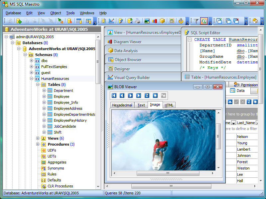Switch to the Hexadecimal tab
Screen dimensions: 266x199
pos(122,105)
